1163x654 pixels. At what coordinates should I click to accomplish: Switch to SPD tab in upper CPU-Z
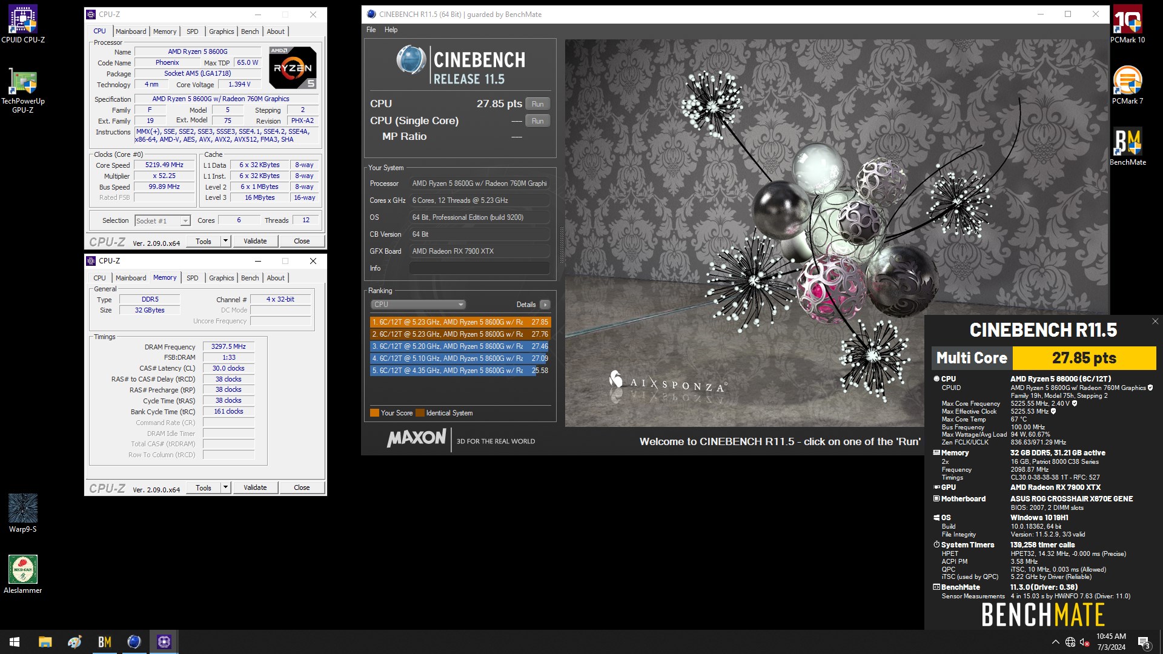click(x=192, y=31)
